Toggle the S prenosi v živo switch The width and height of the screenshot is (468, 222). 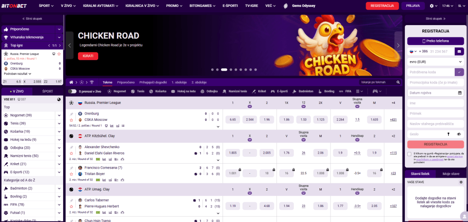tap(72, 91)
